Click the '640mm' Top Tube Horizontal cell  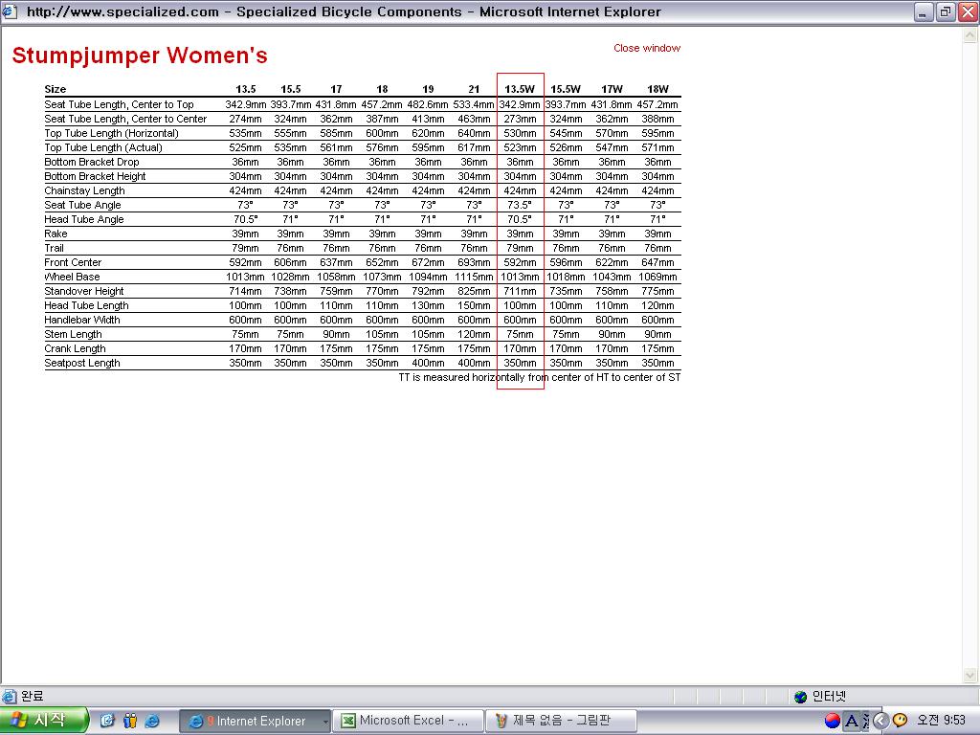474,133
